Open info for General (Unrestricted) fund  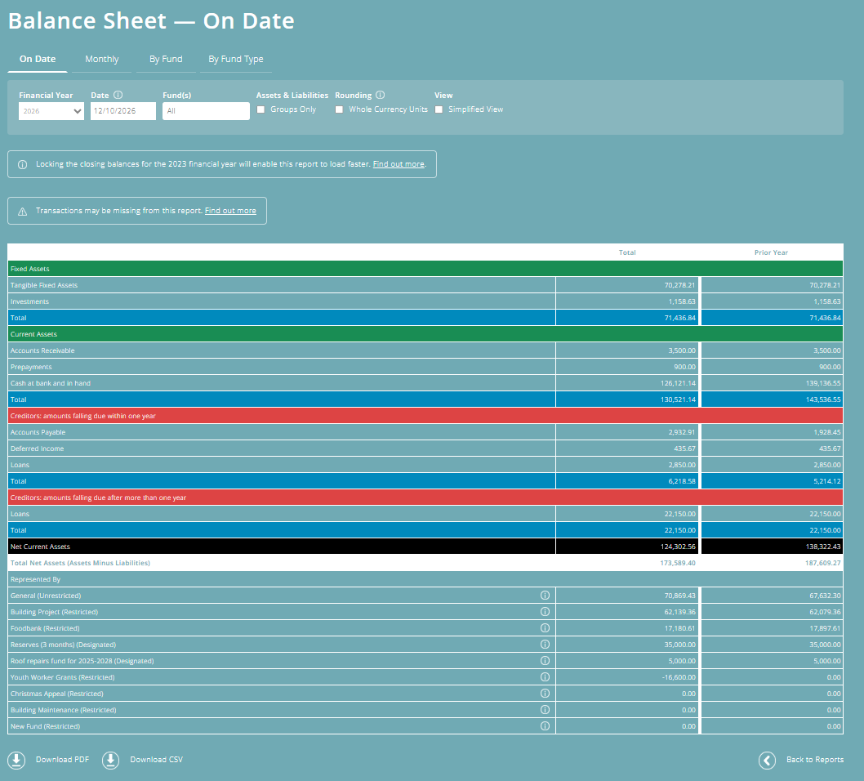tap(545, 596)
